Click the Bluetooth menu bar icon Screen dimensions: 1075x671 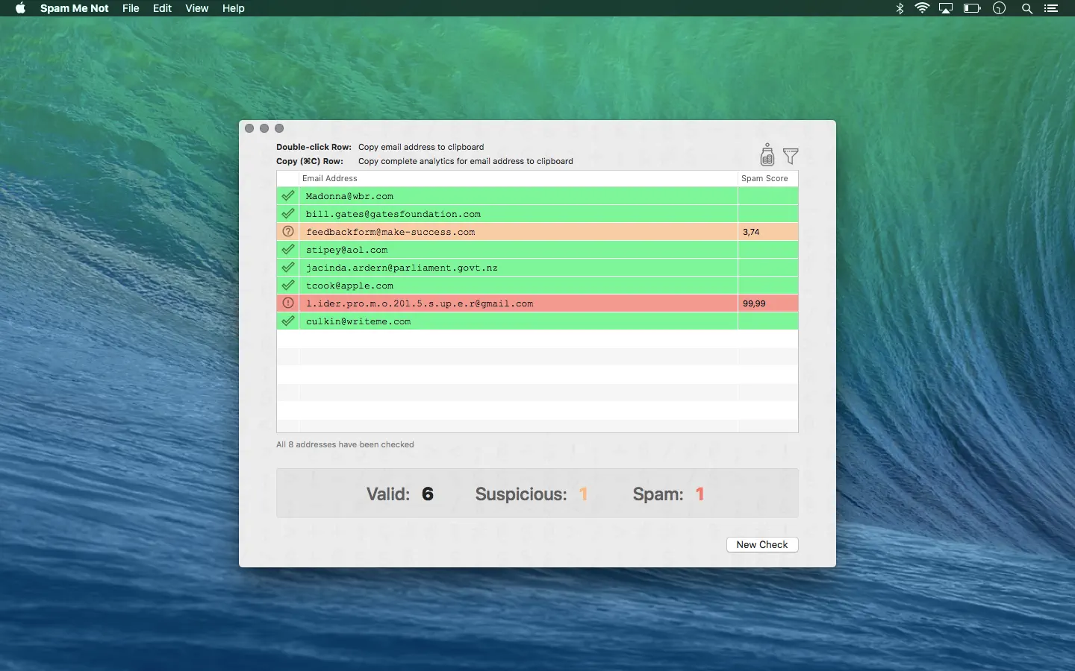click(x=900, y=8)
